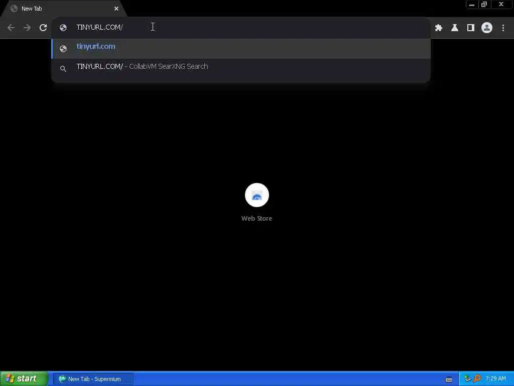
Task: Minimize the browser window
Action: click(472, 5)
